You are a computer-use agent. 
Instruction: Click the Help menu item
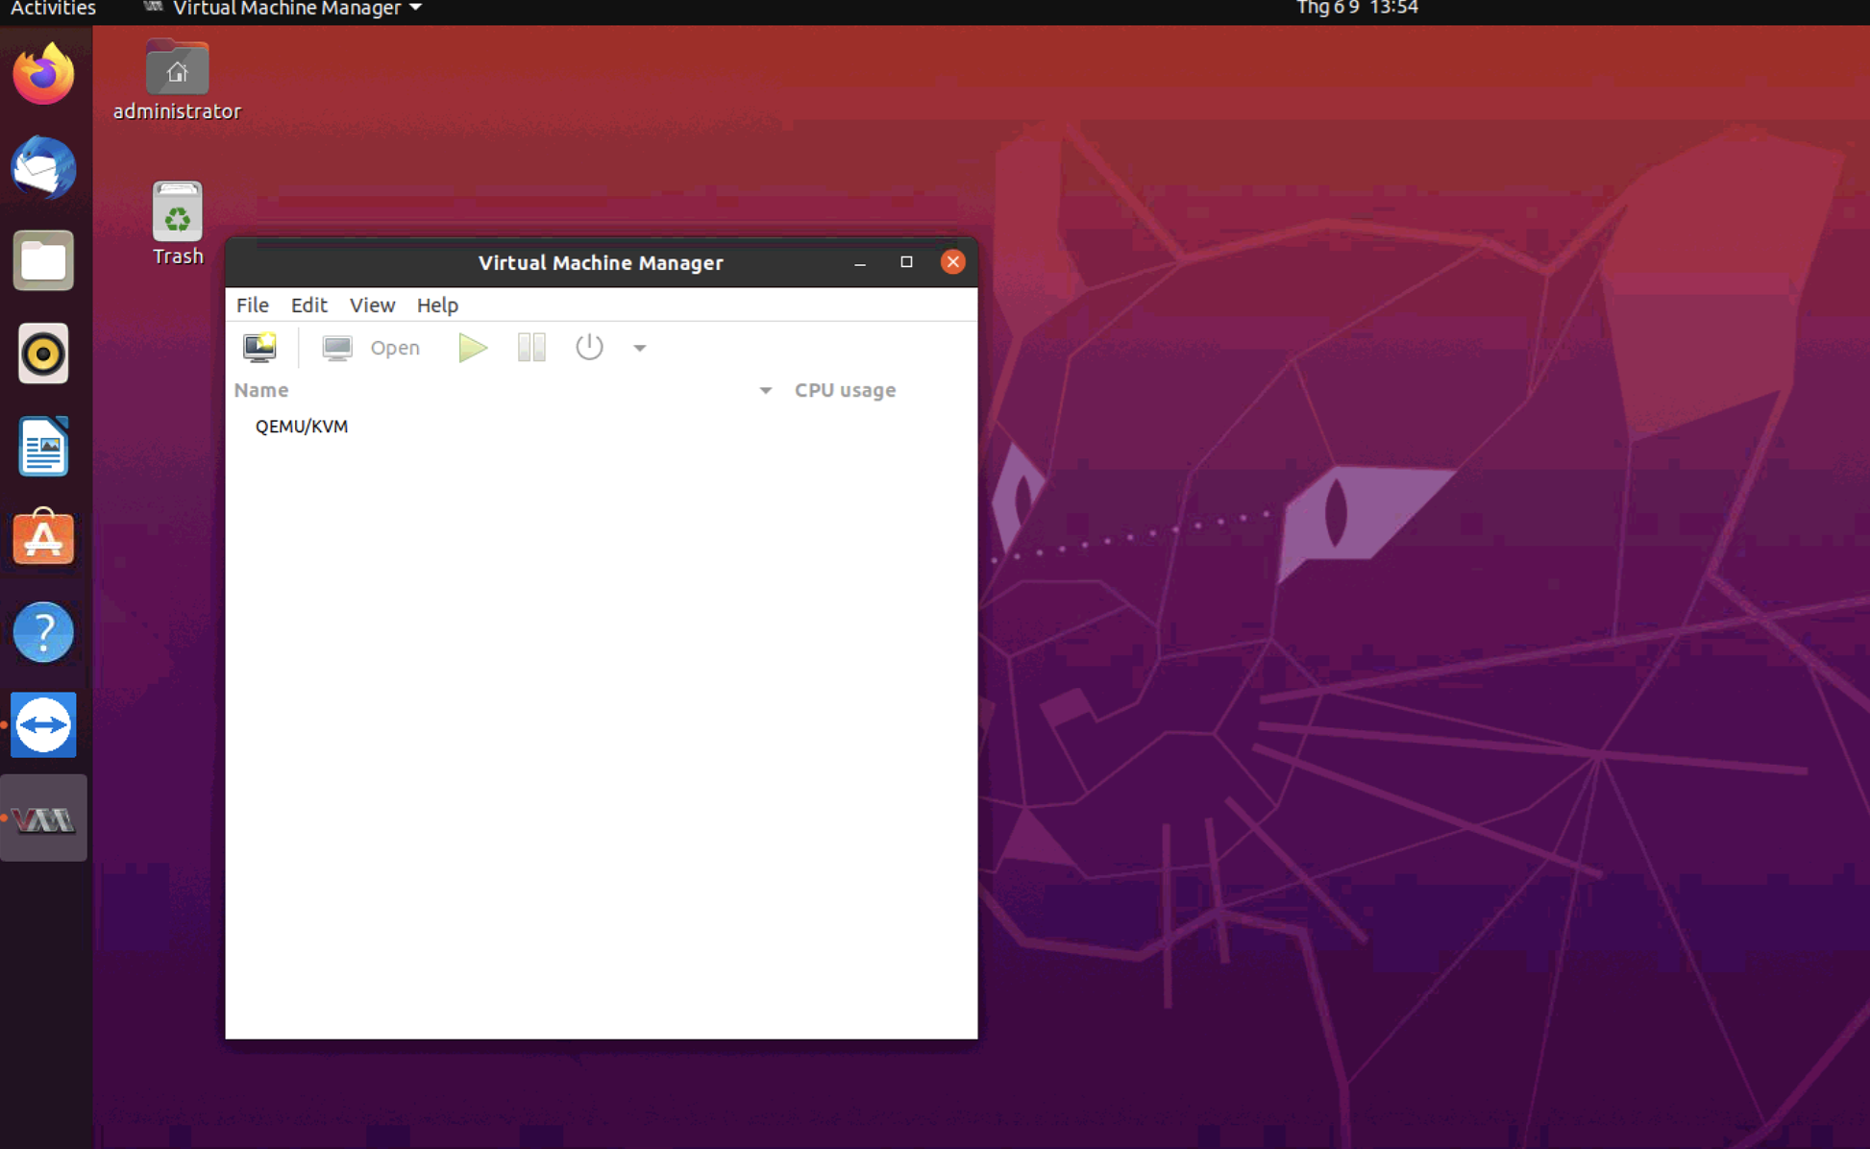tap(437, 305)
